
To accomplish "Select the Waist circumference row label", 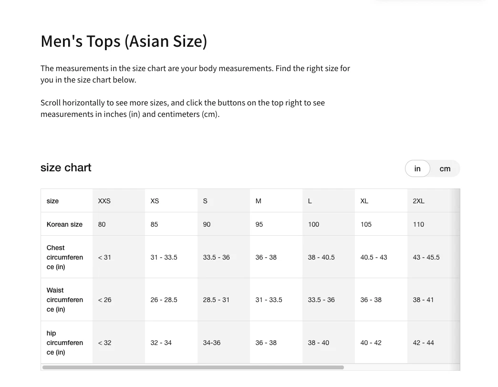I will (64, 300).
